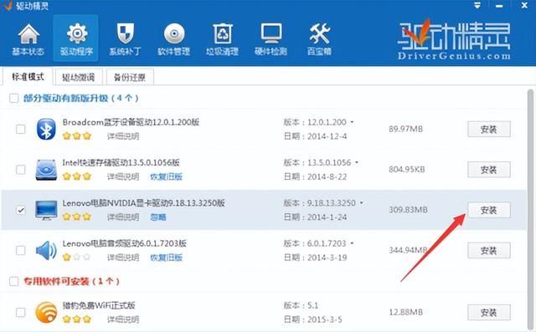Screen dimensions: 536x332
Task: Open 详细说明 for 猎豹免费WiFi
Action: 123,319
